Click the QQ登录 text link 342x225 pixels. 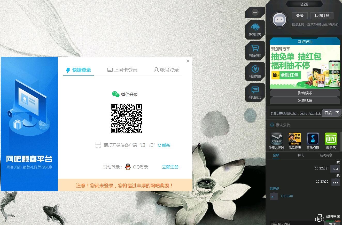tap(141, 167)
